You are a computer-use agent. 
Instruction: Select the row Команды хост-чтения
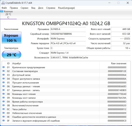click(65, 94)
